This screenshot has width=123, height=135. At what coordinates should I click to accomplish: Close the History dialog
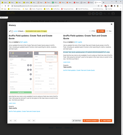[x=111, y=24]
